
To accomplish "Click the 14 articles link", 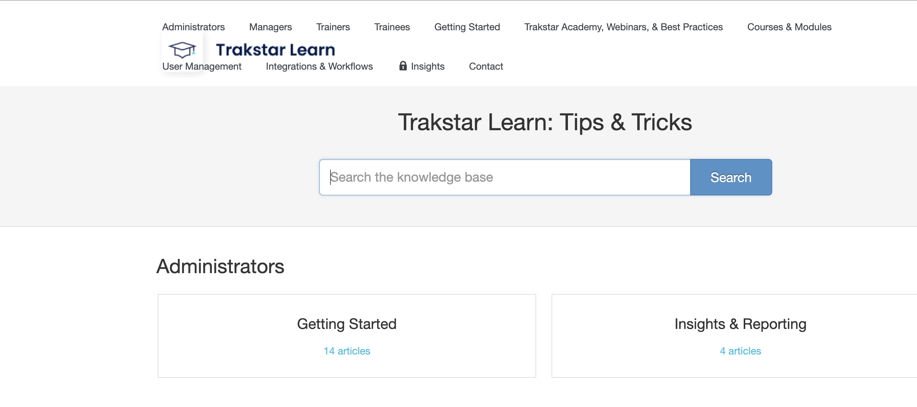I will 347,351.
